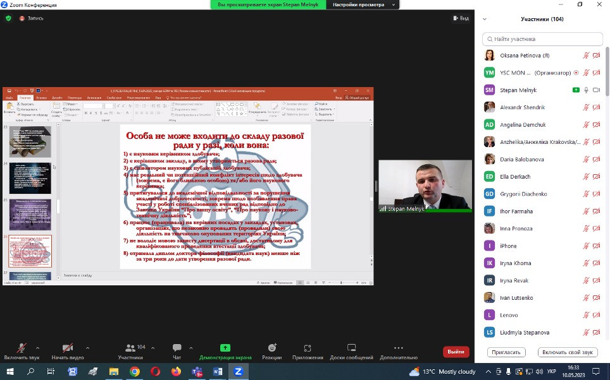Click the Включить свой звук button

pos(568,352)
